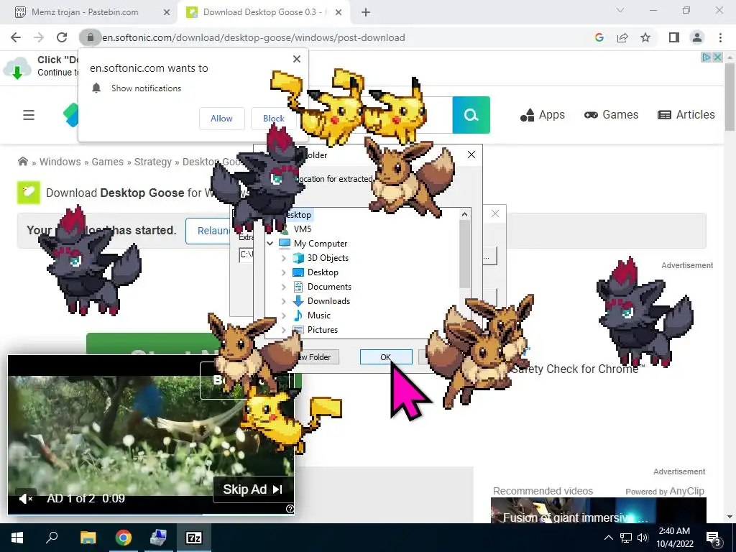Screen dimensions: 736x552
Task: Close the Download Desktop Goose tab
Action: coord(339,12)
